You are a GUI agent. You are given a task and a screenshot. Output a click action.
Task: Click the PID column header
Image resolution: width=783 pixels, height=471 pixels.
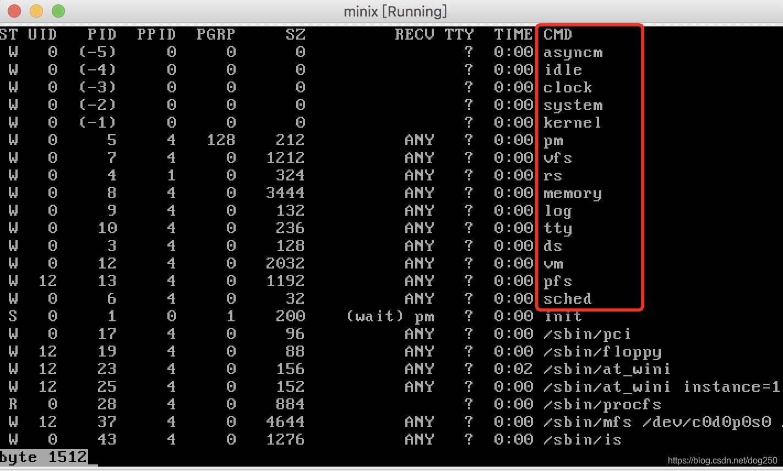point(102,35)
